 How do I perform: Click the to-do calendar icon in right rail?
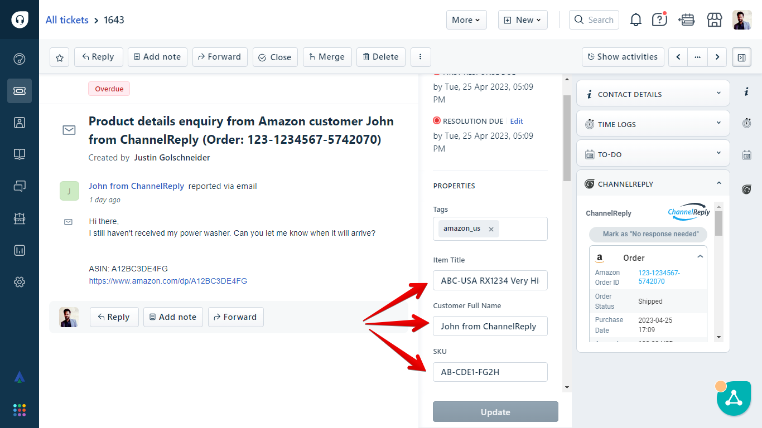point(746,155)
